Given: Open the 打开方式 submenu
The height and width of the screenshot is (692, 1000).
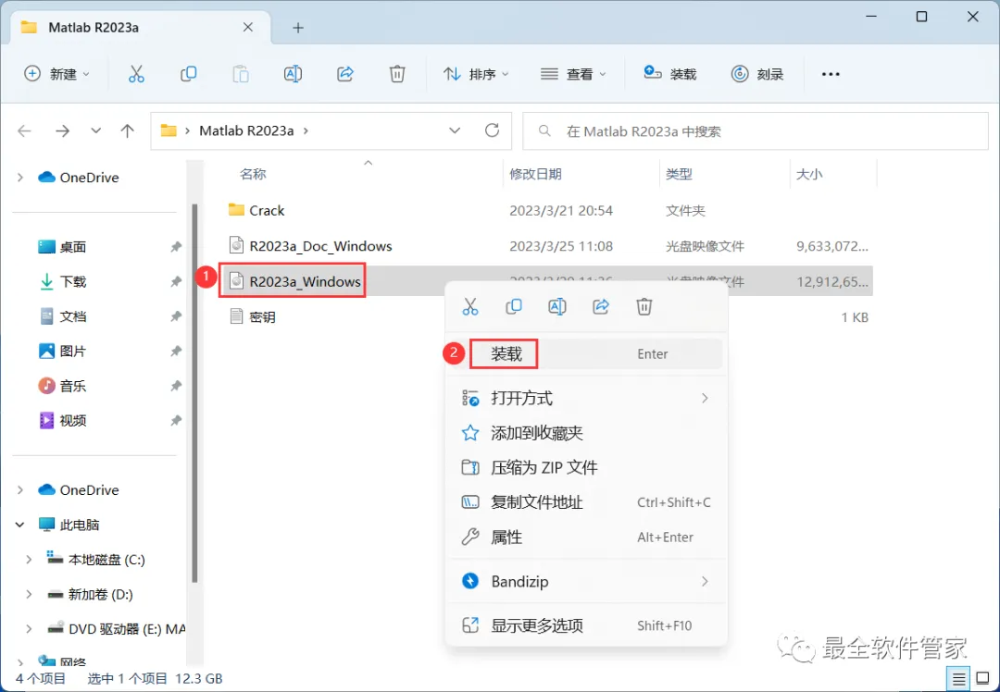Looking at the screenshot, I should [x=586, y=399].
